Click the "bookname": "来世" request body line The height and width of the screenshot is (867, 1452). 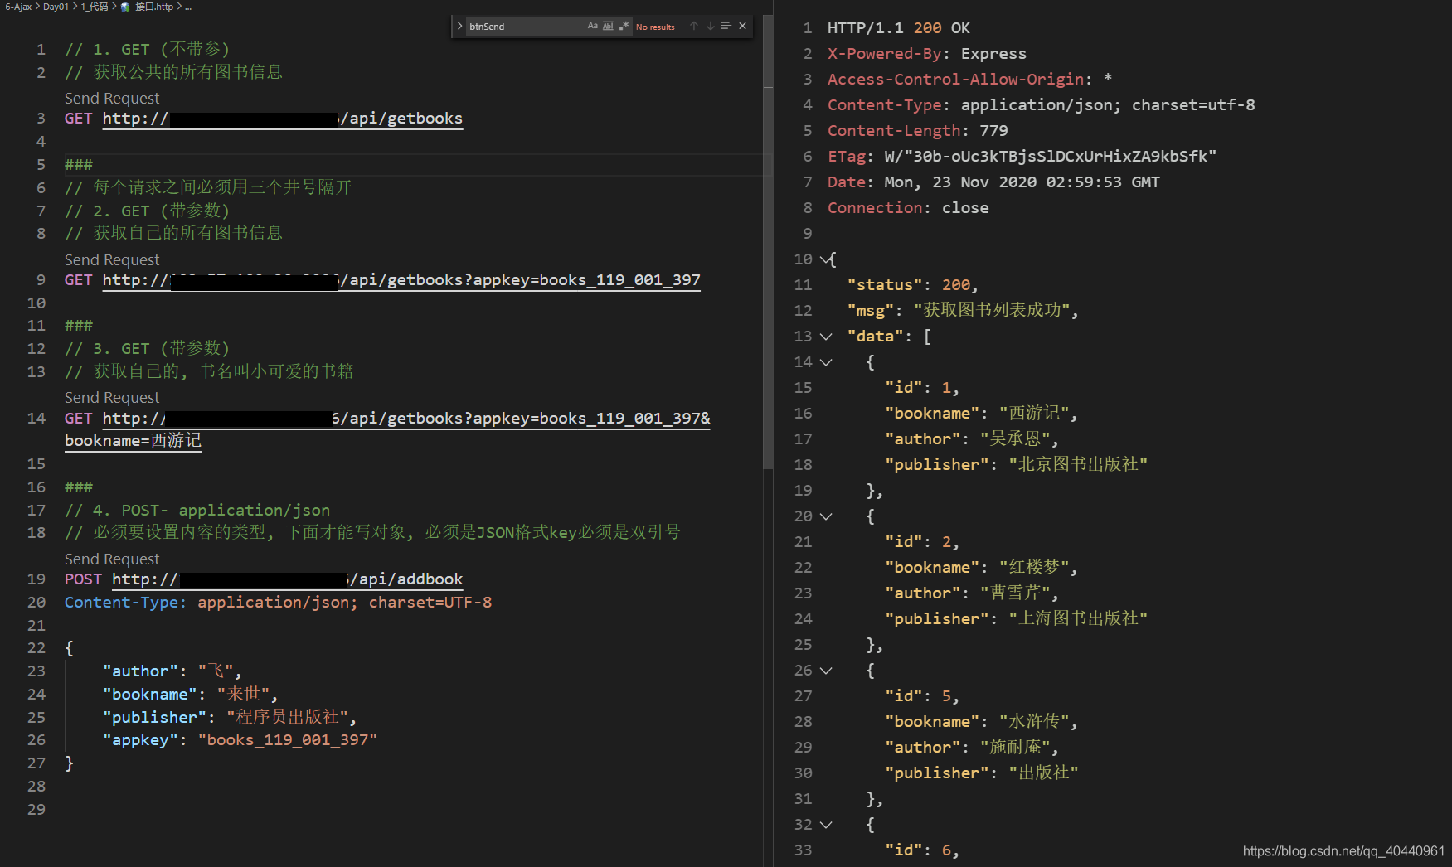pyautogui.click(x=191, y=695)
